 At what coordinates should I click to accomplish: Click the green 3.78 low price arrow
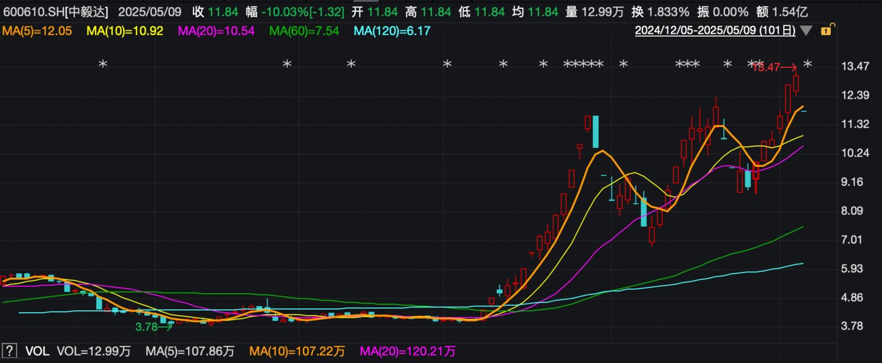pyautogui.click(x=154, y=327)
